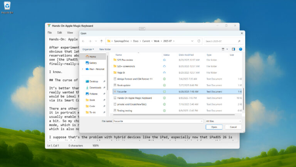Image resolution: width=296 pixels, height=167 pixels.
Task: Go to Downloads in quick access
Action: [95, 87]
